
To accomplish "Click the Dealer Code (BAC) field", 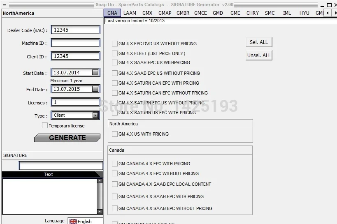I will tap(75, 30).
